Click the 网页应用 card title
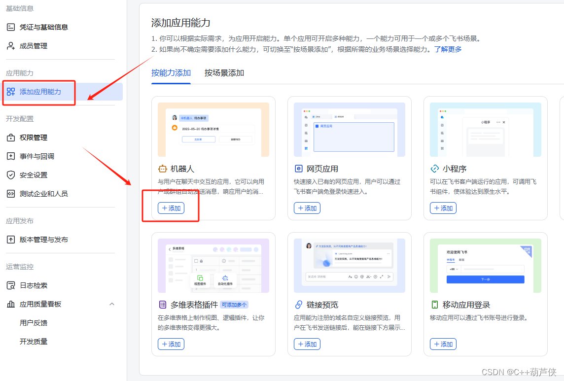Screen dimensions: 564x381 coord(322,169)
